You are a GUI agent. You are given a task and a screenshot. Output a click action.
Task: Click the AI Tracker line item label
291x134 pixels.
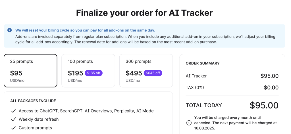point(196,76)
